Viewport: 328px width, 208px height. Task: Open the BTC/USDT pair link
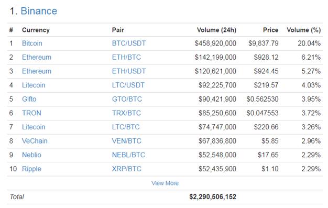point(129,43)
